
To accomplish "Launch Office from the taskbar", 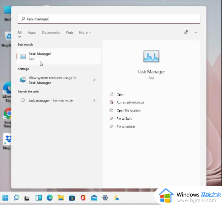I will [x=83, y=198].
